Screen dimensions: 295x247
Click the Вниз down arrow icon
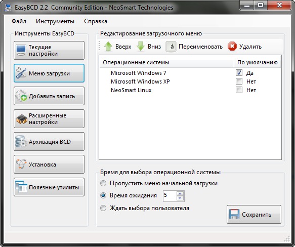point(141,47)
